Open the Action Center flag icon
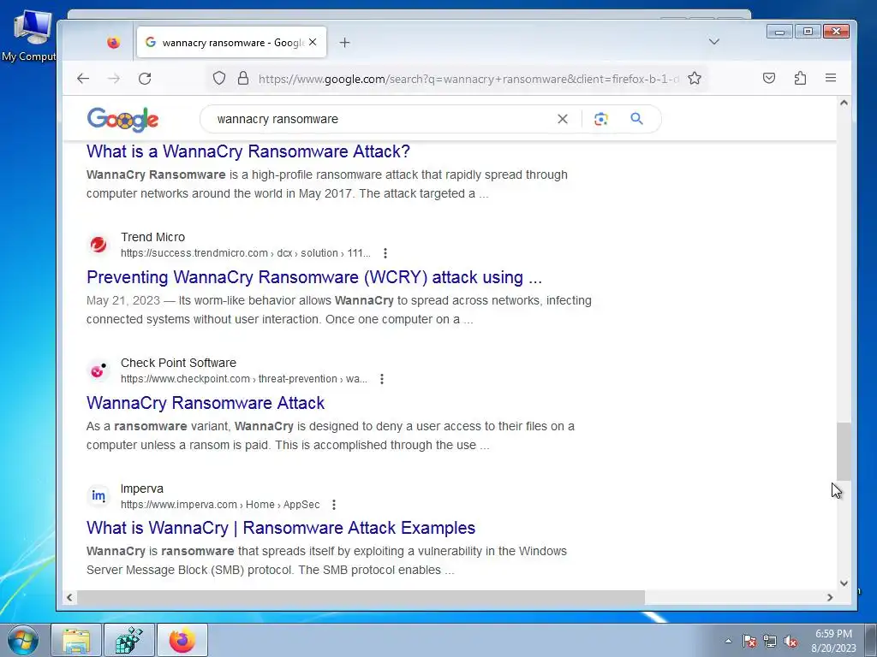Viewport: 877px width, 657px height. [749, 641]
